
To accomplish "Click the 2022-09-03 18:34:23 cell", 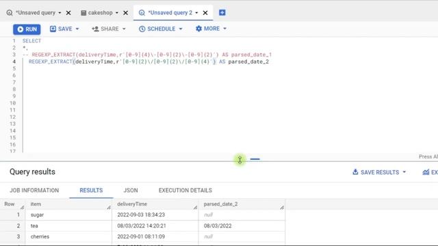I will coord(155,215).
